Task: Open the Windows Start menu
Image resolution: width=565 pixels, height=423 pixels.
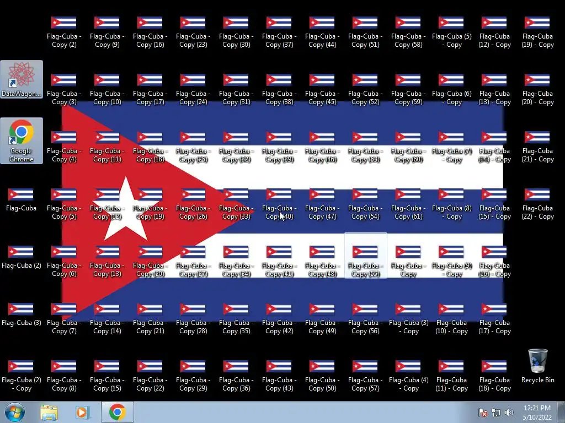Action: point(15,412)
